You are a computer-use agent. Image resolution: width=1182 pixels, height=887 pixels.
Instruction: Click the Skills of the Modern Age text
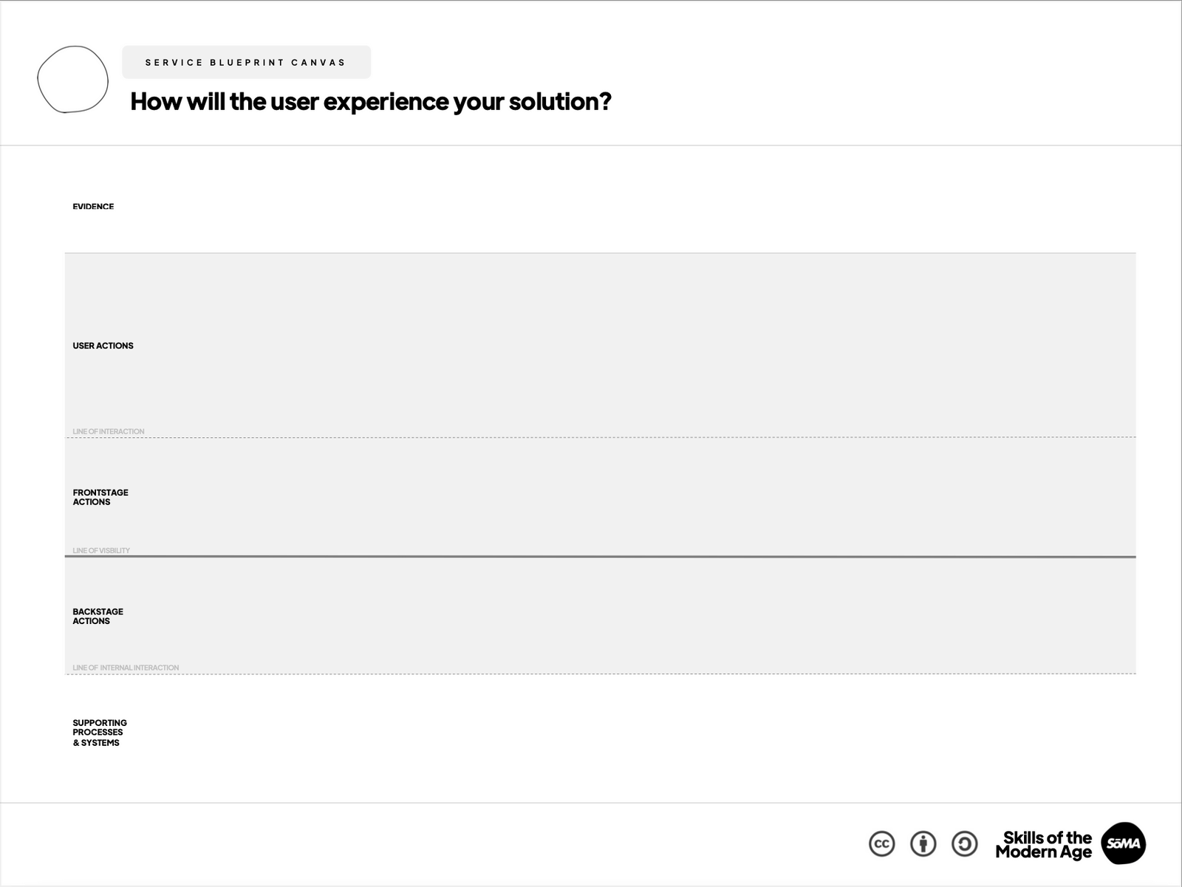pyautogui.click(x=1043, y=845)
